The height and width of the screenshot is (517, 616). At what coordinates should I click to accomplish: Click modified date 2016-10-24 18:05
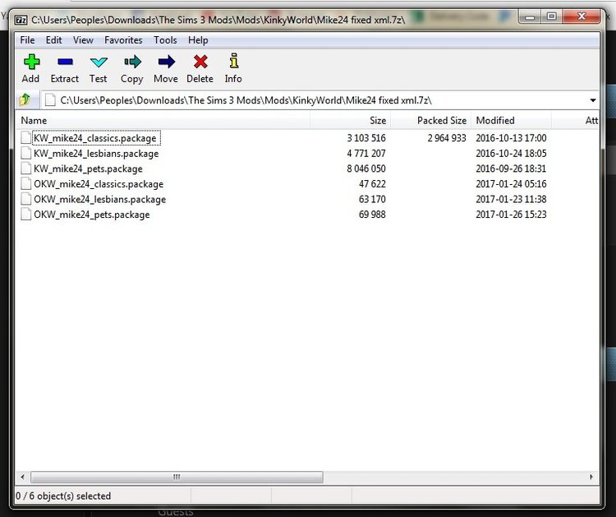tap(511, 154)
